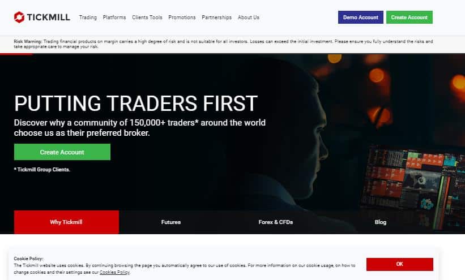Click the hero Create Account button
The height and width of the screenshot is (280, 465).
pyautogui.click(x=62, y=152)
